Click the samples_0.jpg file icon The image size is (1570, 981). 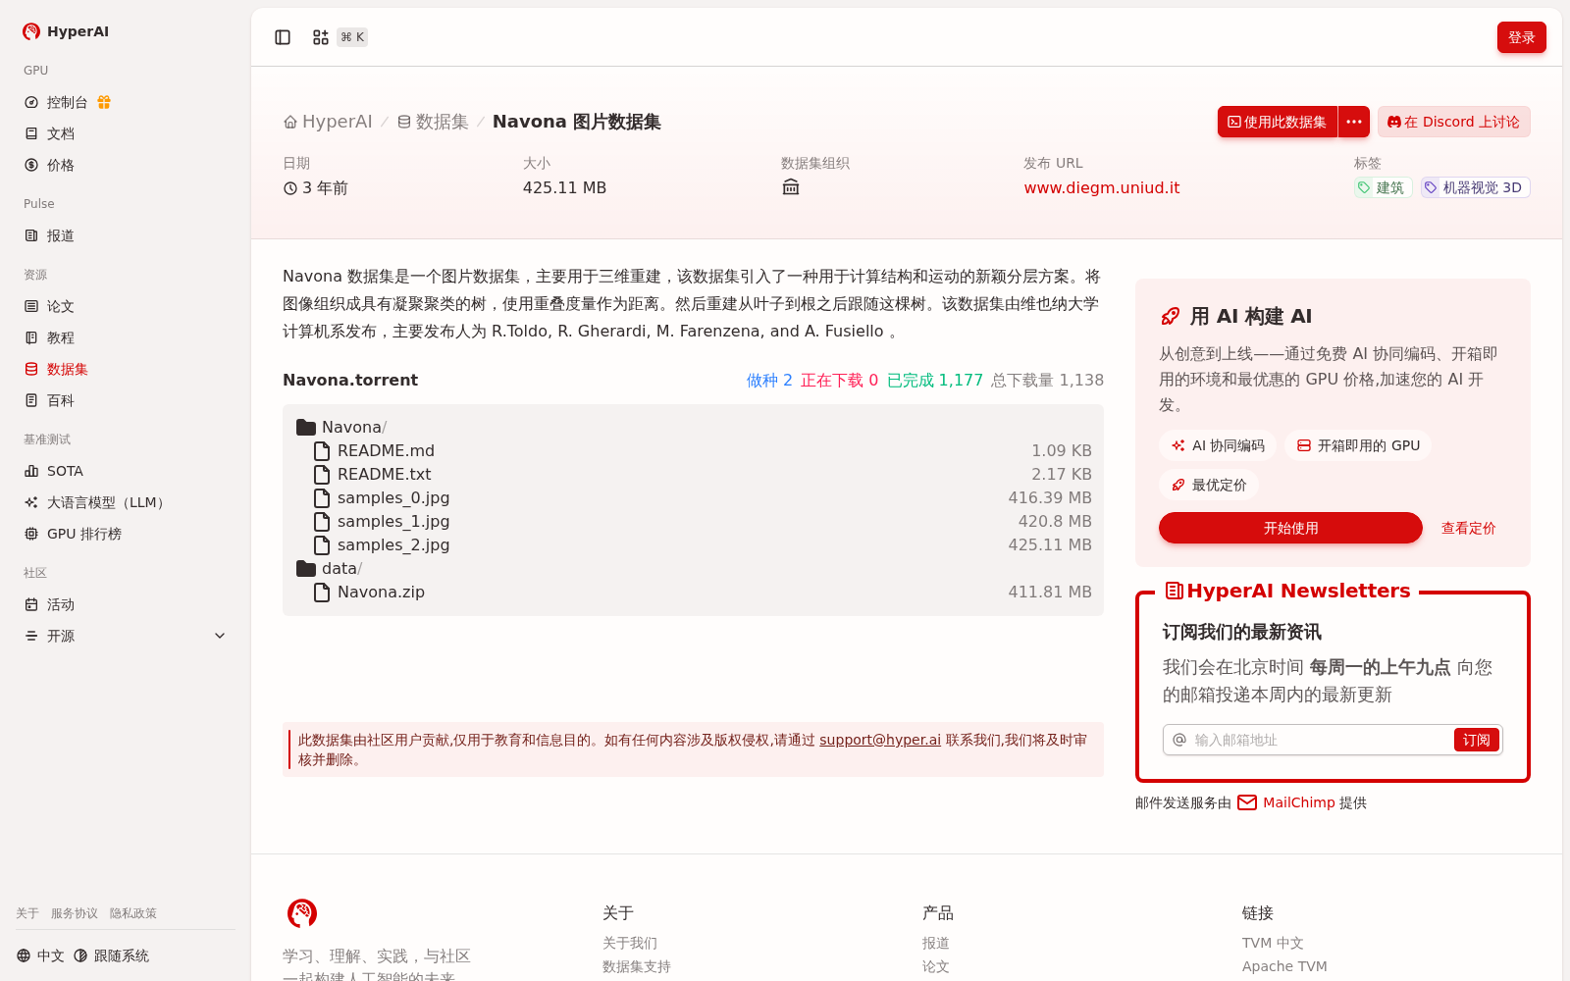tap(322, 497)
